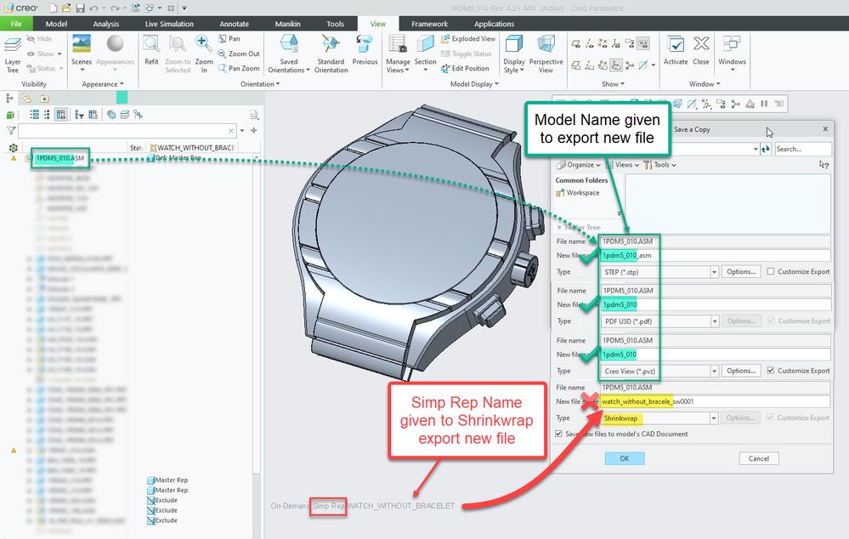849x539 pixels.
Task: Toggle Perspective View
Action: (546, 53)
